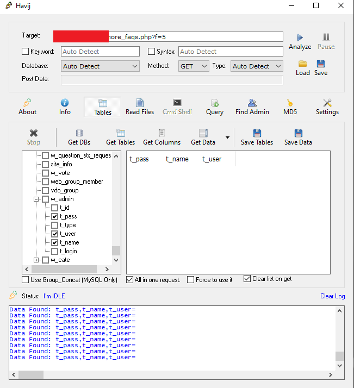Viewport: 354px width, 388px height.
Task: Uncheck the t_user column
Action: [x=55, y=234]
